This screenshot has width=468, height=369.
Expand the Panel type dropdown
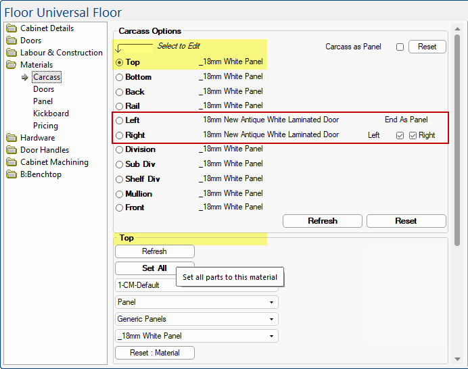(x=197, y=302)
